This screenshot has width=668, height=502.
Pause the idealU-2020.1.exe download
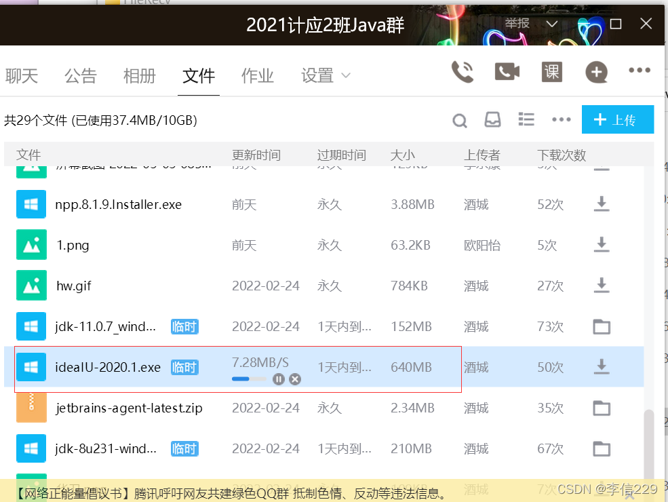click(278, 379)
